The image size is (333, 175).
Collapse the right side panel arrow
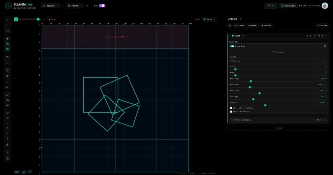[224, 96]
